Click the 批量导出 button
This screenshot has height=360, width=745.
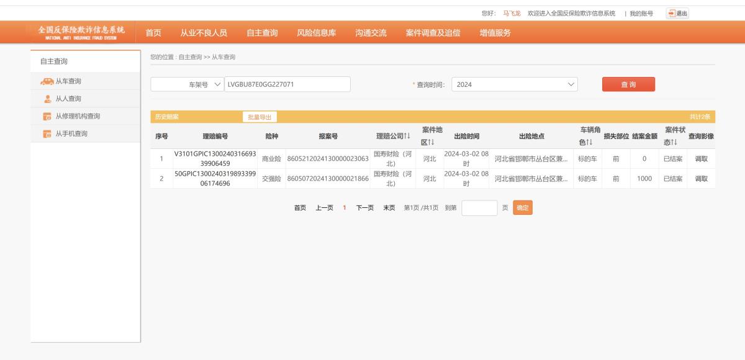click(x=260, y=117)
